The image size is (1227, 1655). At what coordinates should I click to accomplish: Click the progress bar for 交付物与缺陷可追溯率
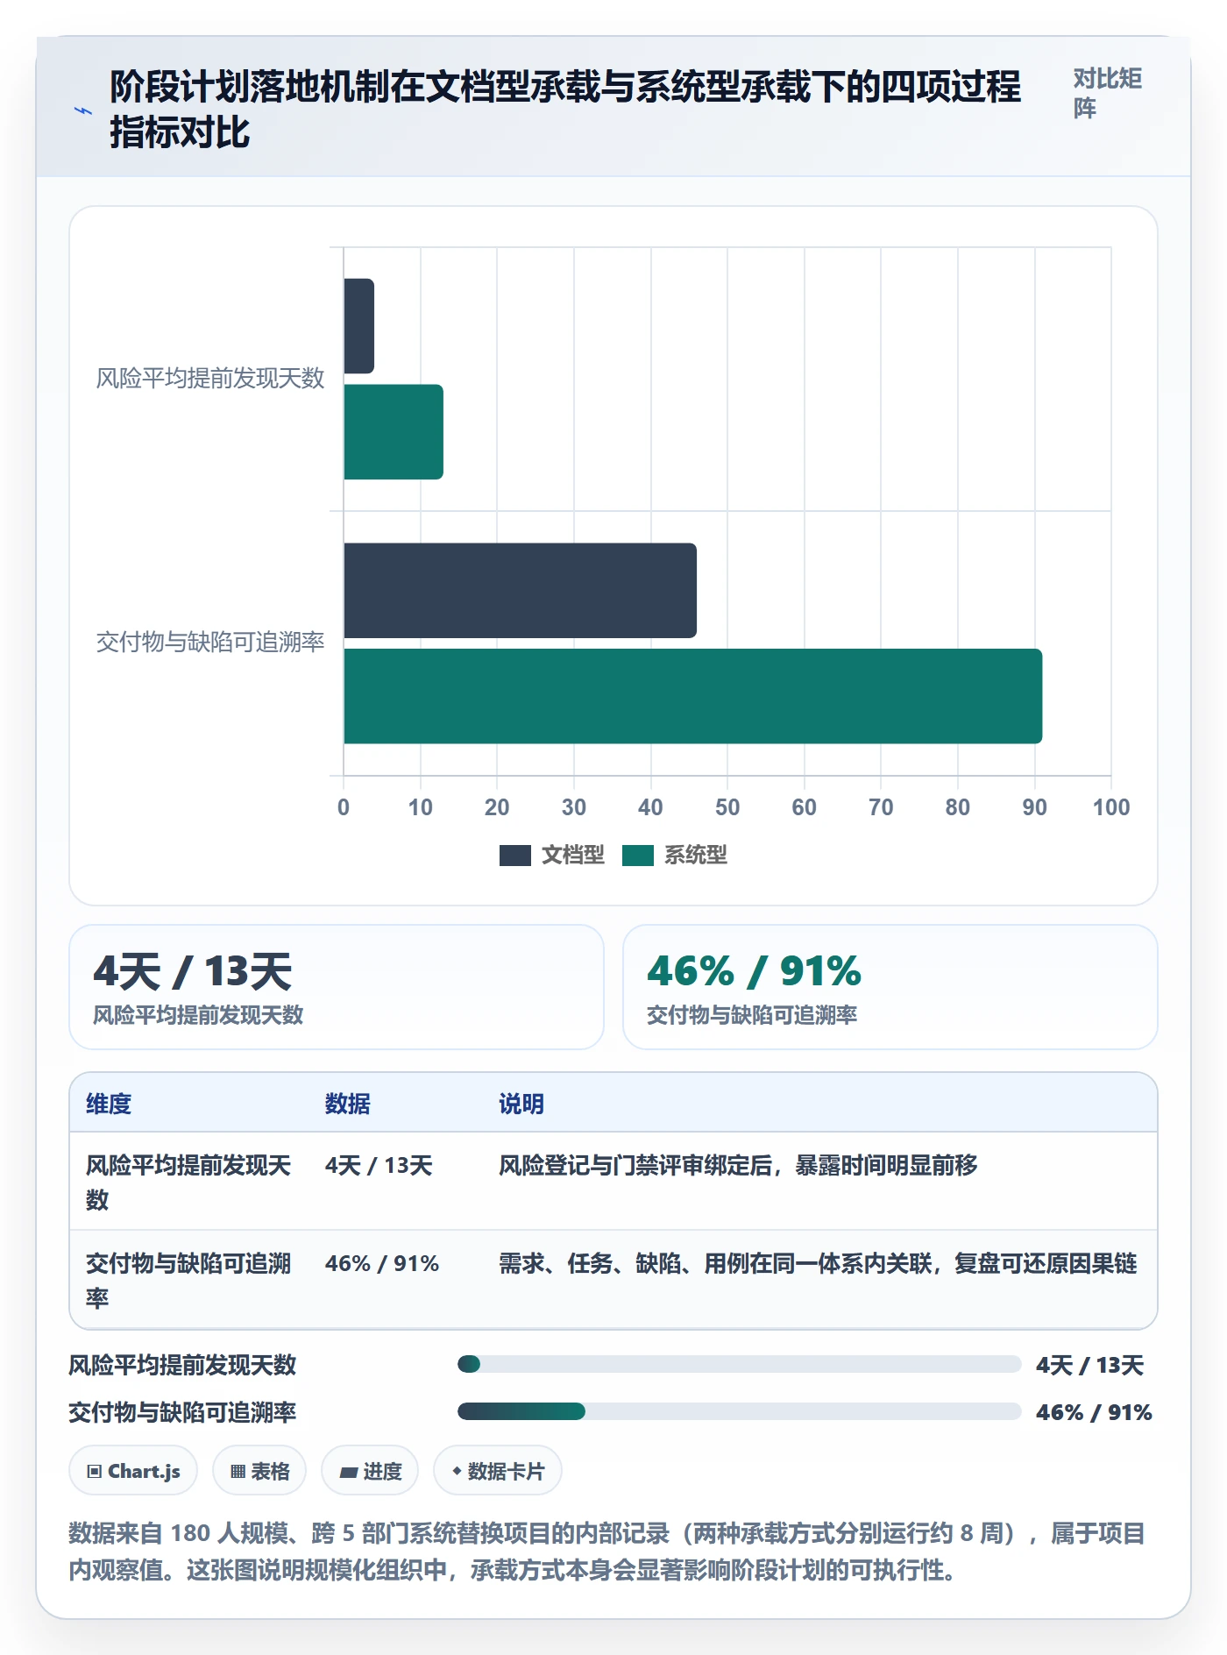click(740, 1411)
